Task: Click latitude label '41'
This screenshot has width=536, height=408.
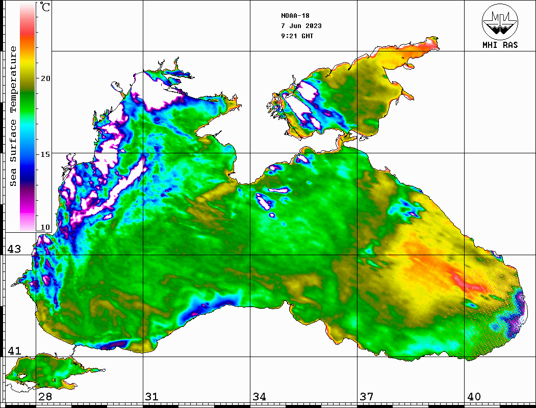Action: 14,351
